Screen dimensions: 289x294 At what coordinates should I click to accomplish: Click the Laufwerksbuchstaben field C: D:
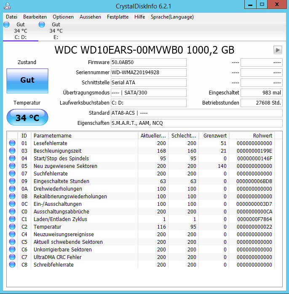[x=149, y=103]
